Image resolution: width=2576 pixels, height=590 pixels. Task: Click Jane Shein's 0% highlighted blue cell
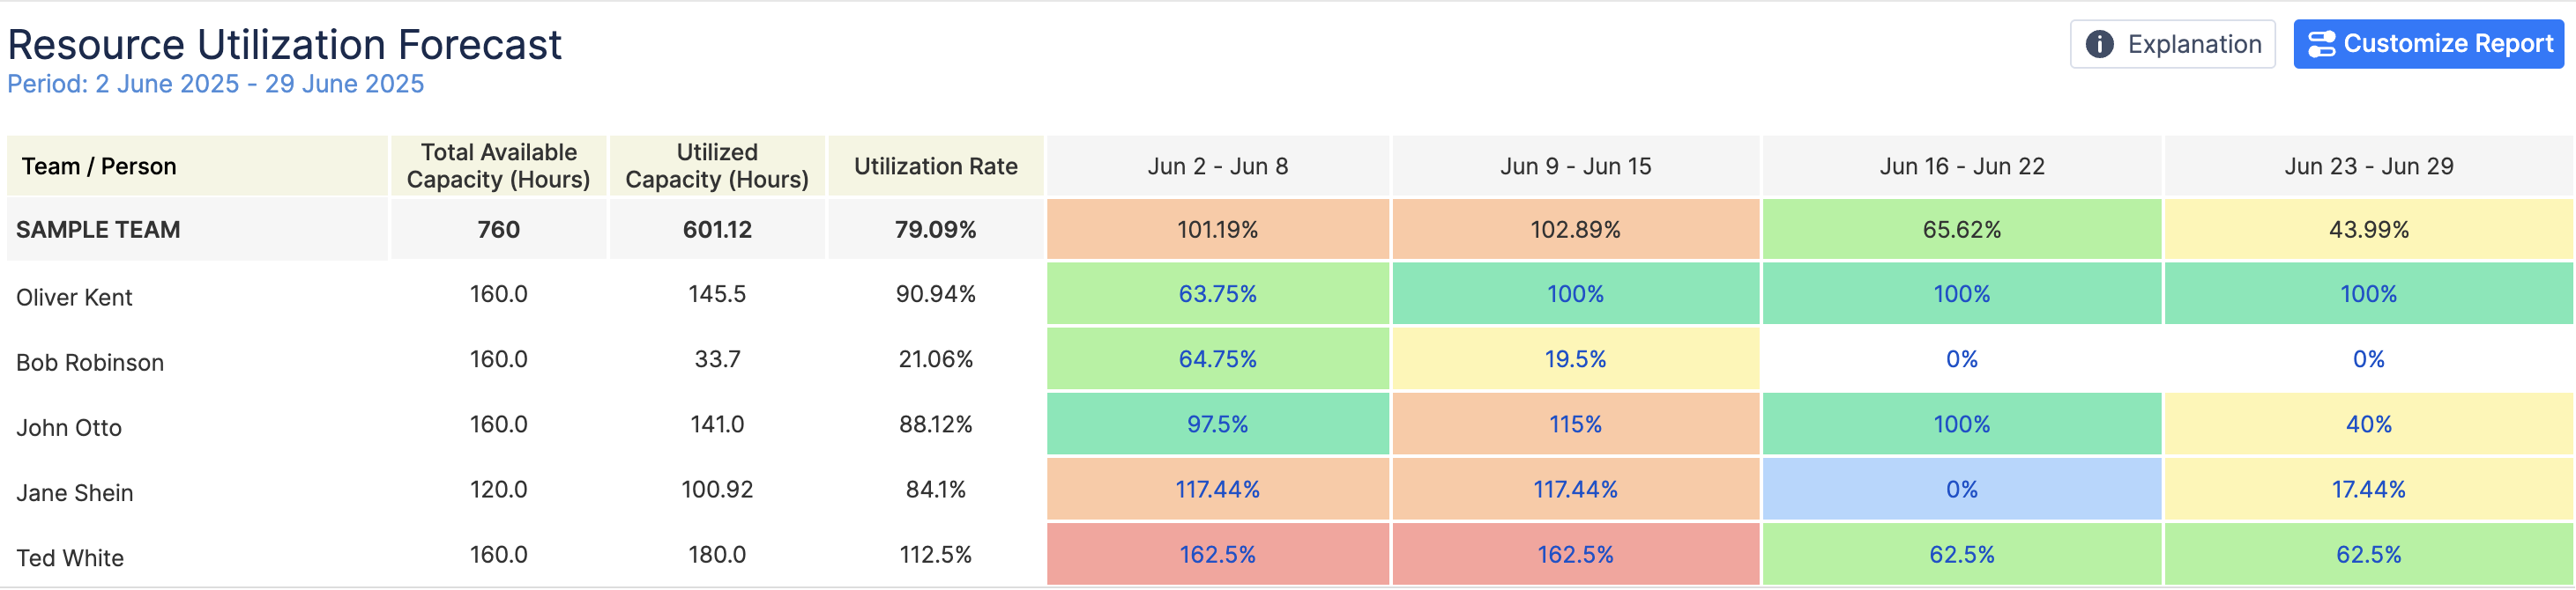tap(1961, 489)
